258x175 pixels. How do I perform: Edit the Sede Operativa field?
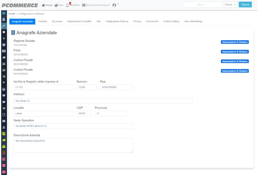coord(73,126)
